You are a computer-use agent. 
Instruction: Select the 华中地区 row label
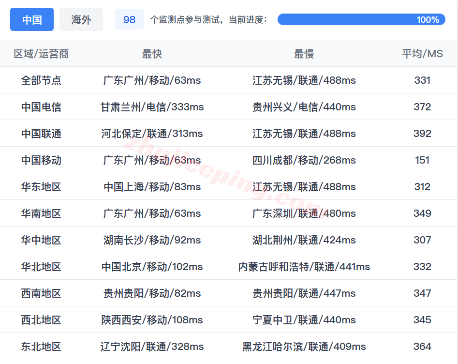tap(41, 240)
